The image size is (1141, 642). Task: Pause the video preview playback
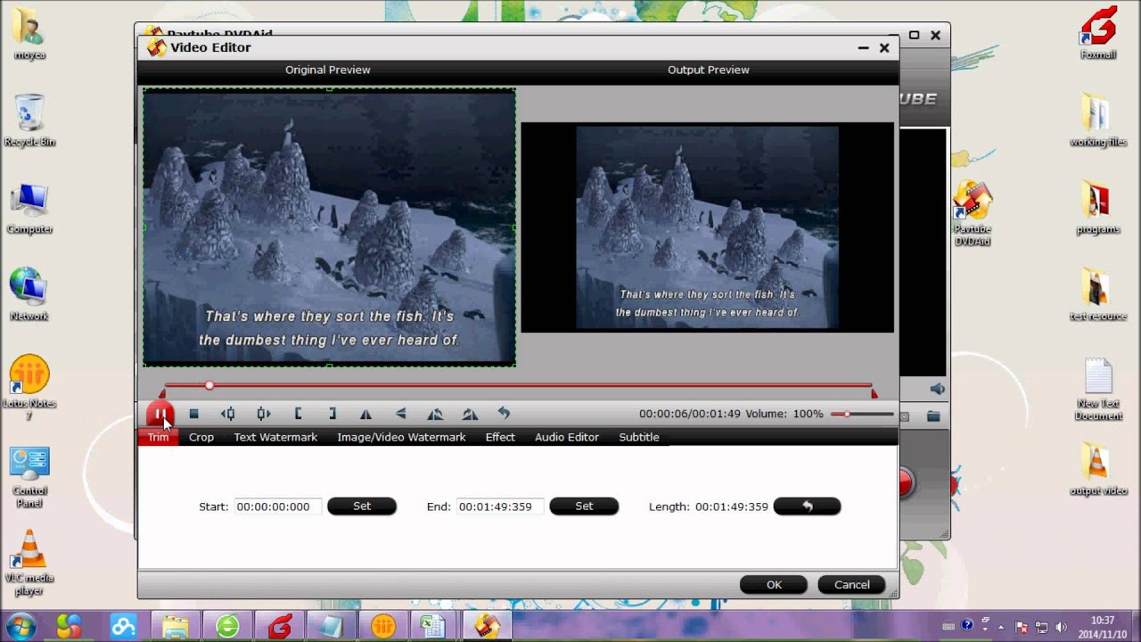160,414
